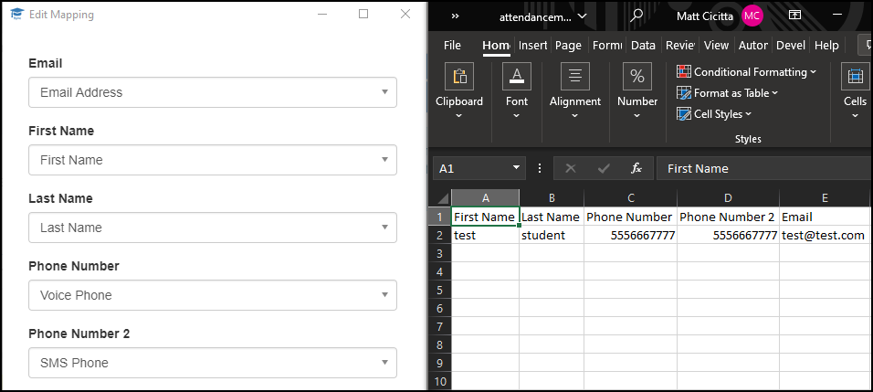Switch to the View ribbon tab
Screen dimensions: 873x392
tap(716, 46)
